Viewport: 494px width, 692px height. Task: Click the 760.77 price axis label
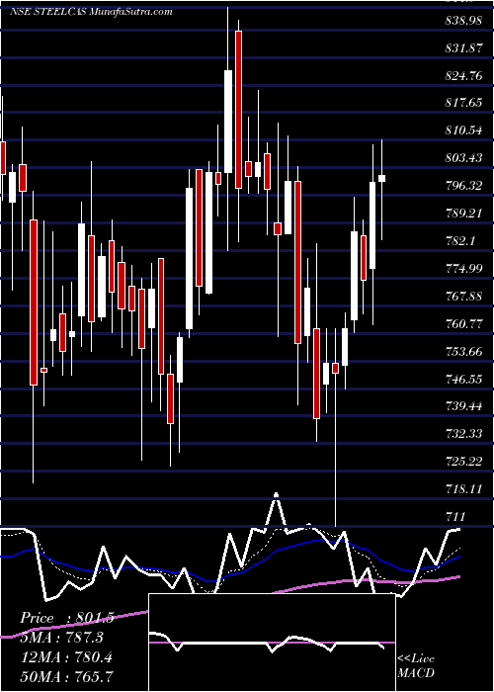463,324
